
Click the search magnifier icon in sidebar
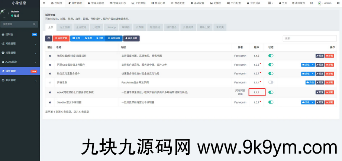35,24
